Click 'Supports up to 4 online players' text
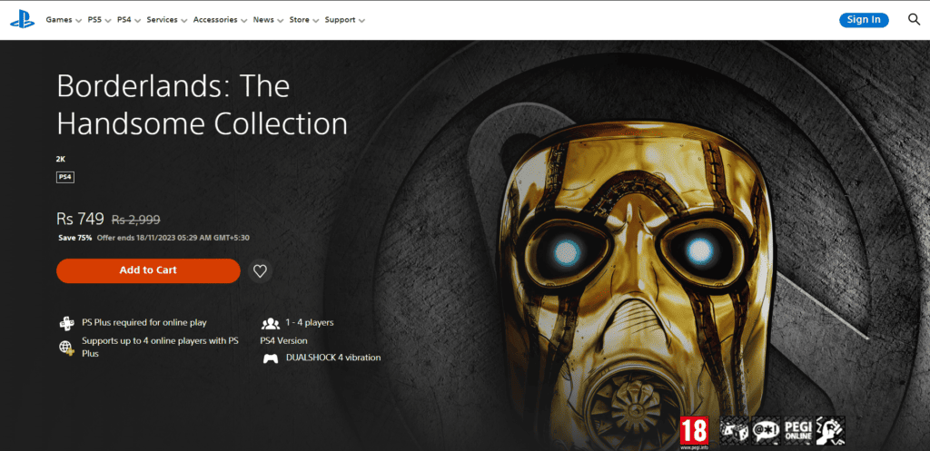This screenshot has height=451, width=930. pyautogui.click(x=160, y=348)
